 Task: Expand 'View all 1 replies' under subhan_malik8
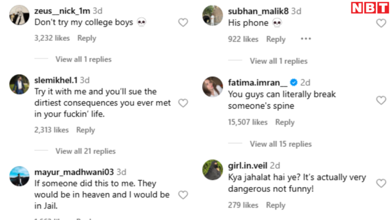coord(279,61)
